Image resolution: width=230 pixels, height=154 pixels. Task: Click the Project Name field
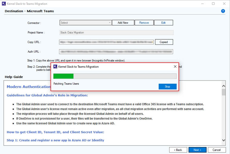(117, 33)
